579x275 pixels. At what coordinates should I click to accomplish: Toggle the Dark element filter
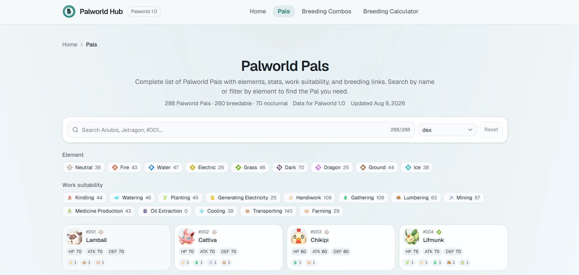click(290, 168)
